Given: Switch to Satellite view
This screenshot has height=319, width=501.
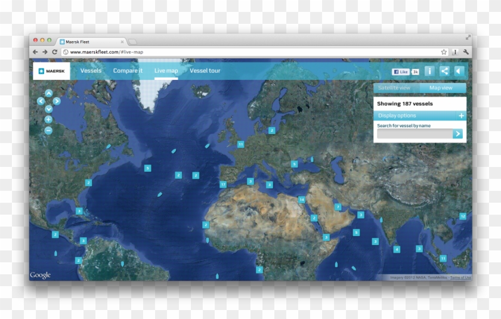Looking at the screenshot, I should (396, 88).
